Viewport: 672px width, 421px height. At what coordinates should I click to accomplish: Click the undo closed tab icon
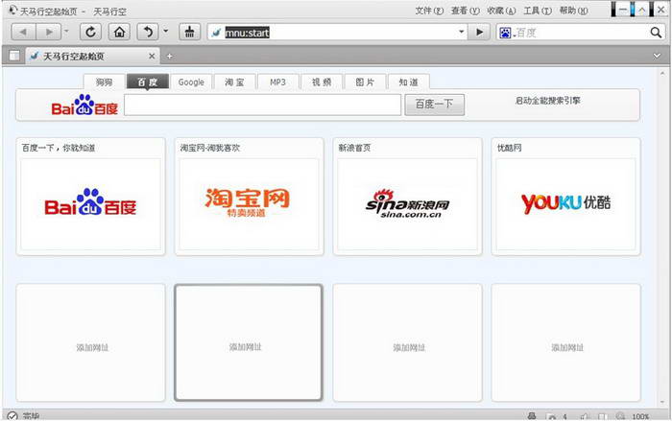pos(148,32)
